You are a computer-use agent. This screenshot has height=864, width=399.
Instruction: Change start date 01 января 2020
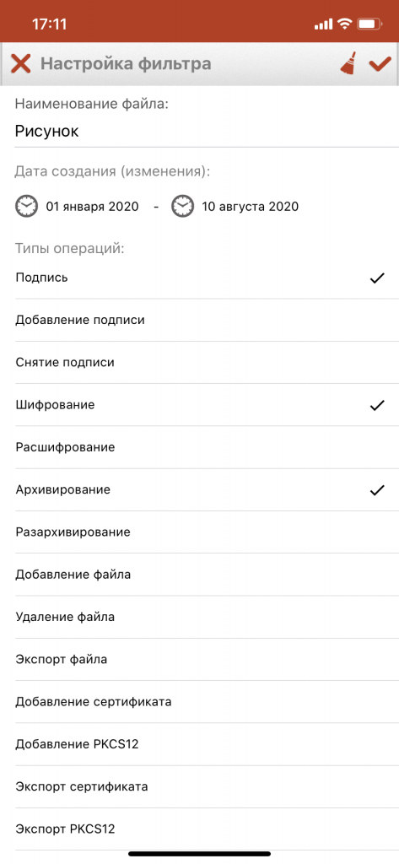pyautogui.click(x=92, y=208)
